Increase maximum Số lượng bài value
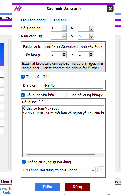Viewport: 121px width, 195px height. coord(91,27)
